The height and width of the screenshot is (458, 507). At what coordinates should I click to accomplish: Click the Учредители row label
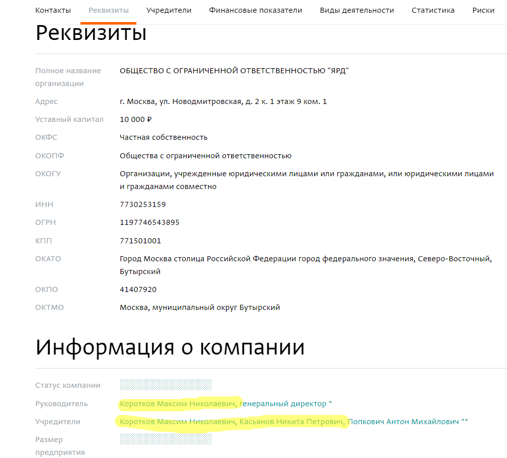pos(58,422)
